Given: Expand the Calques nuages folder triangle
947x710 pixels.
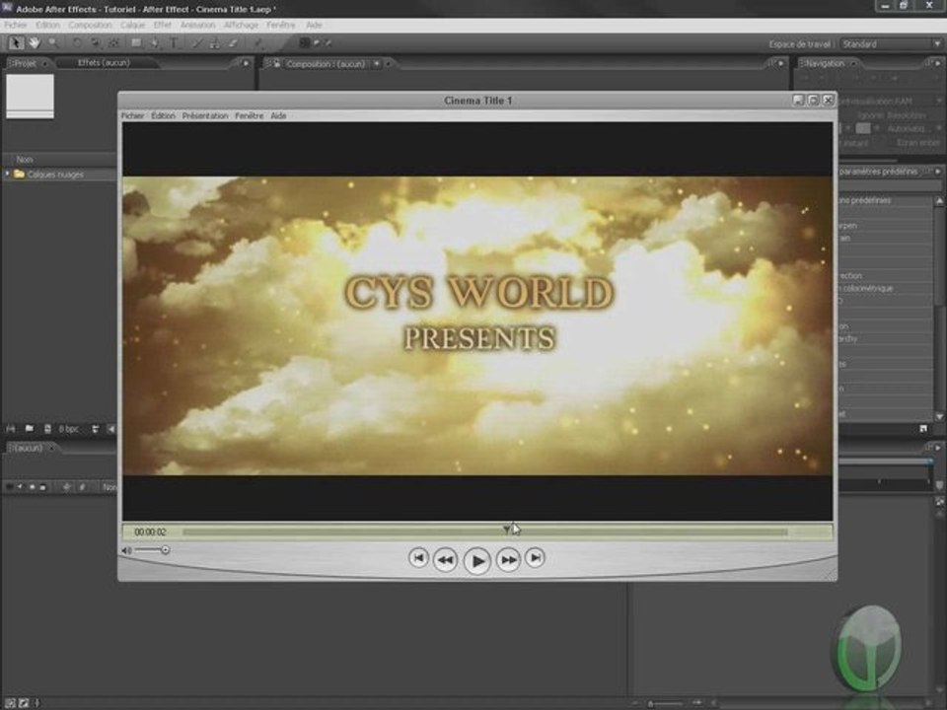Looking at the screenshot, I should pyautogui.click(x=7, y=174).
